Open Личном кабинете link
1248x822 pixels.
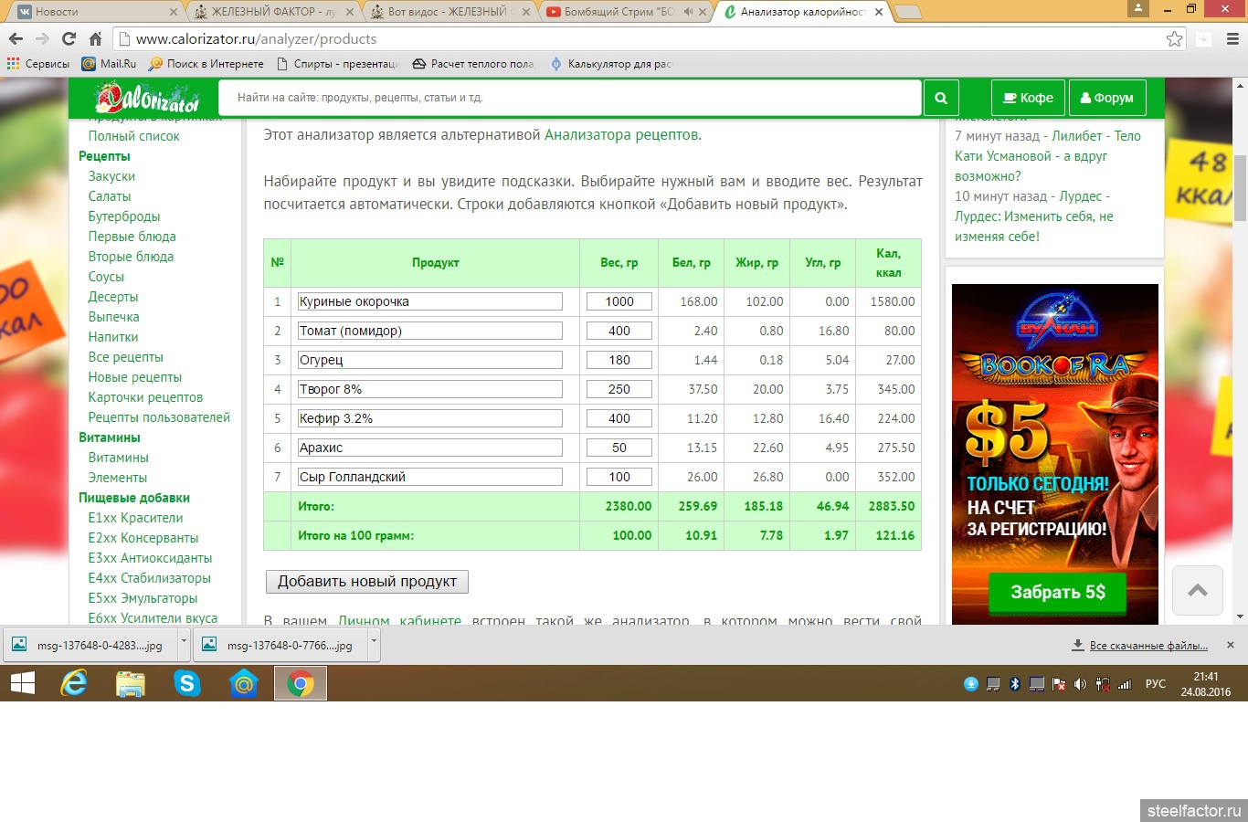pyautogui.click(x=400, y=620)
